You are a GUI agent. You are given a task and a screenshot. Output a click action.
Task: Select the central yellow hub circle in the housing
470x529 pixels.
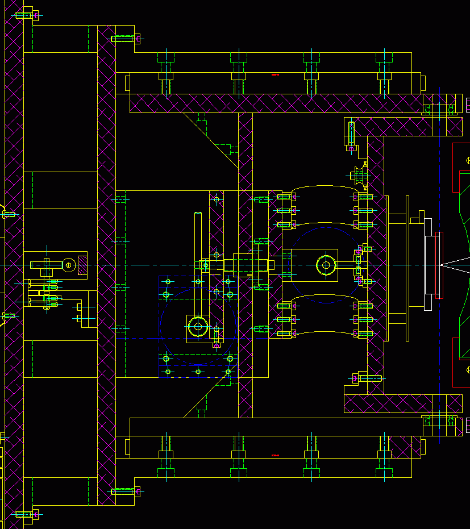325,264
